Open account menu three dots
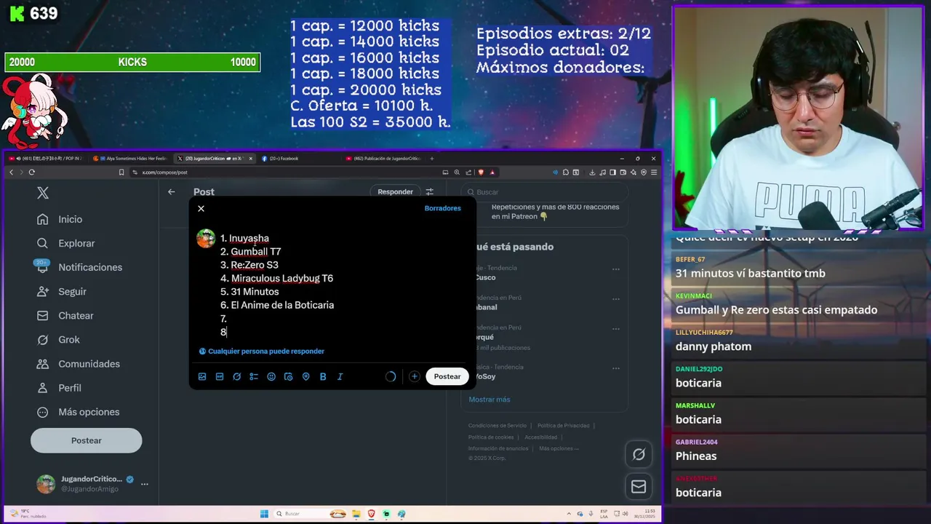Screen dimensions: 931x524 point(144,484)
